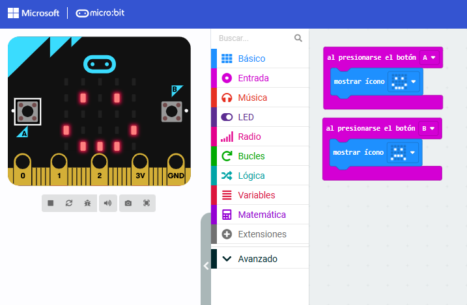Open the Extensiones category
Screen dimensions: 467x305
[260, 234]
